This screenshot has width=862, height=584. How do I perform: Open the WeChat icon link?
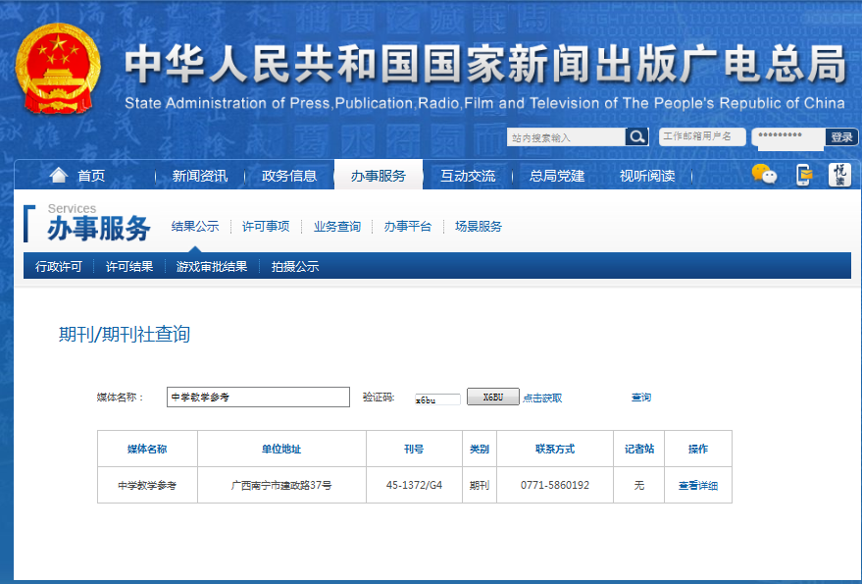point(764,175)
